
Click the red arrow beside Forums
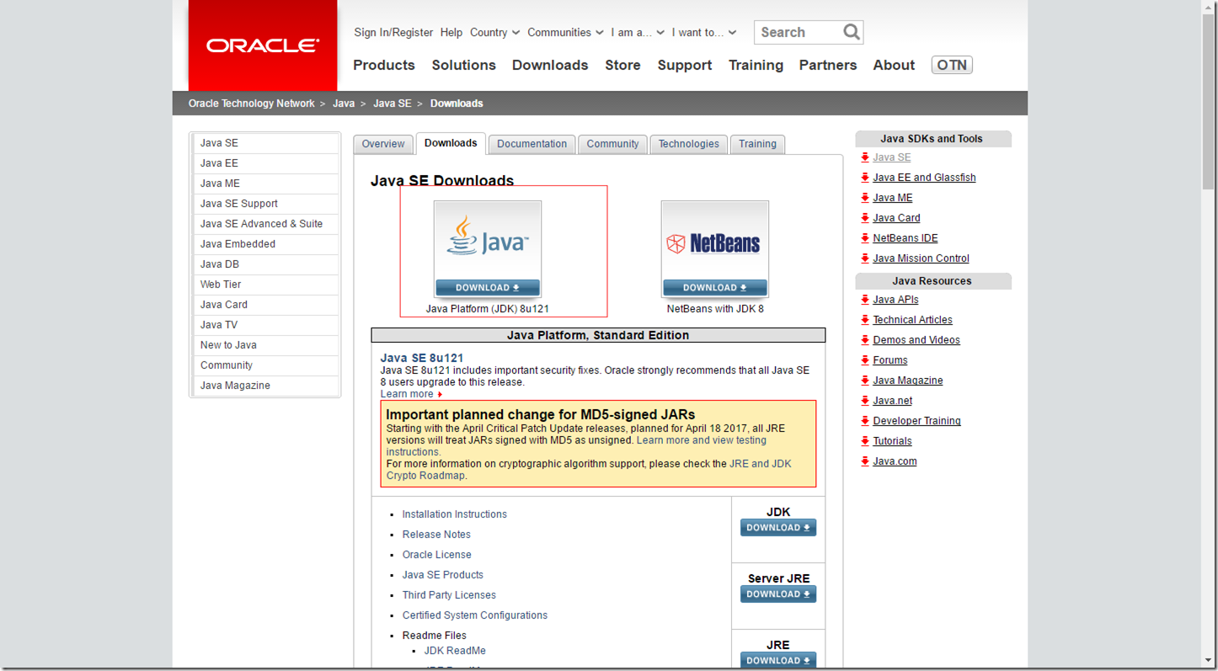pos(865,360)
